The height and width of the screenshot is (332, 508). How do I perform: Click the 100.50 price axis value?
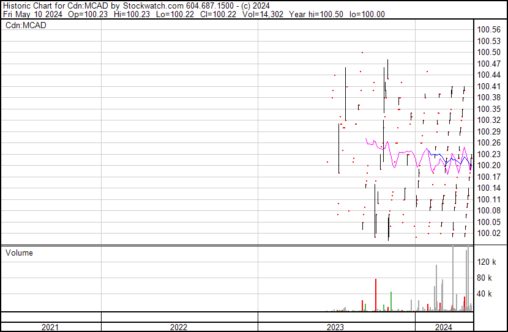tap(489, 53)
